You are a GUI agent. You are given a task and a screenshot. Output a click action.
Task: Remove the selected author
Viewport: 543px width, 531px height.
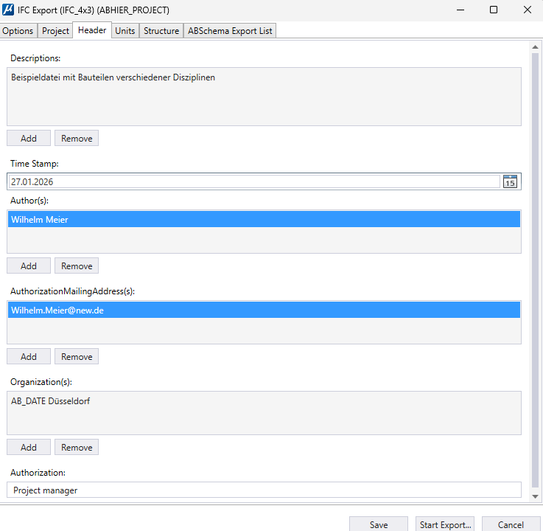click(77, 265)
